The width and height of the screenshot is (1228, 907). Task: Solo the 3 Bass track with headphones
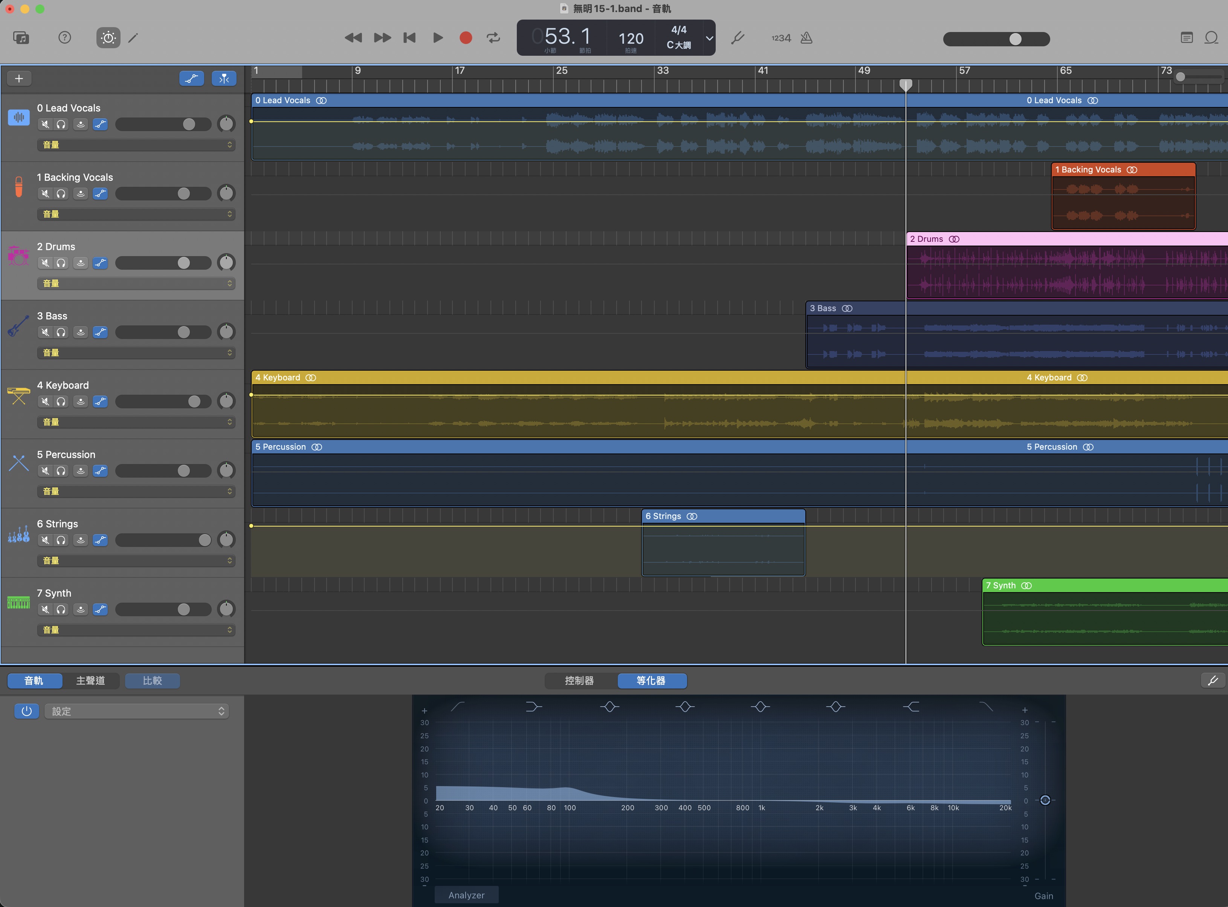61,332
